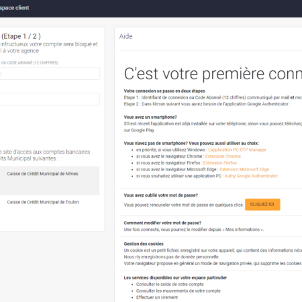Viewport: 302px width, 302px height.
Task: Click the 'Etape 1 / 2' step heading
Action: click(x=21, y=36)
